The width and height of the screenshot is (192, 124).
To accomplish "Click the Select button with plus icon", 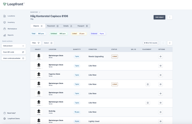I will pos(48,43).
